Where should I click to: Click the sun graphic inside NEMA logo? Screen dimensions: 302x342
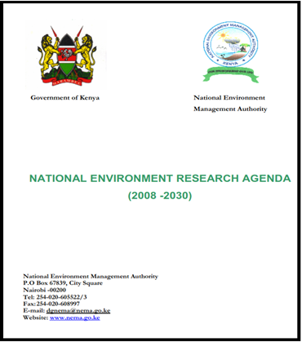(223, 35)
